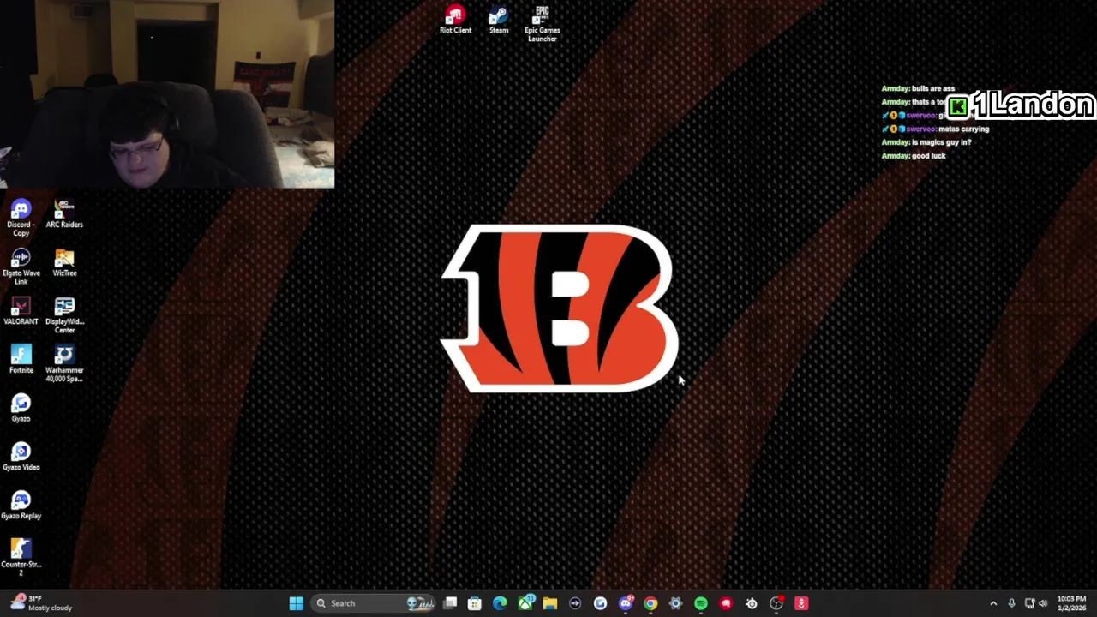Viewport: 1097px width, 617px height.
Task: Open Spotify from the taskbar
Action: [x=701, y=603]
